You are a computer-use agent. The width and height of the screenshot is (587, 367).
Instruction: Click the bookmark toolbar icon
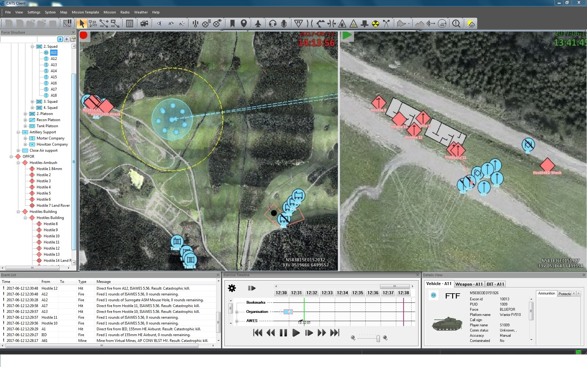point(232,23)
